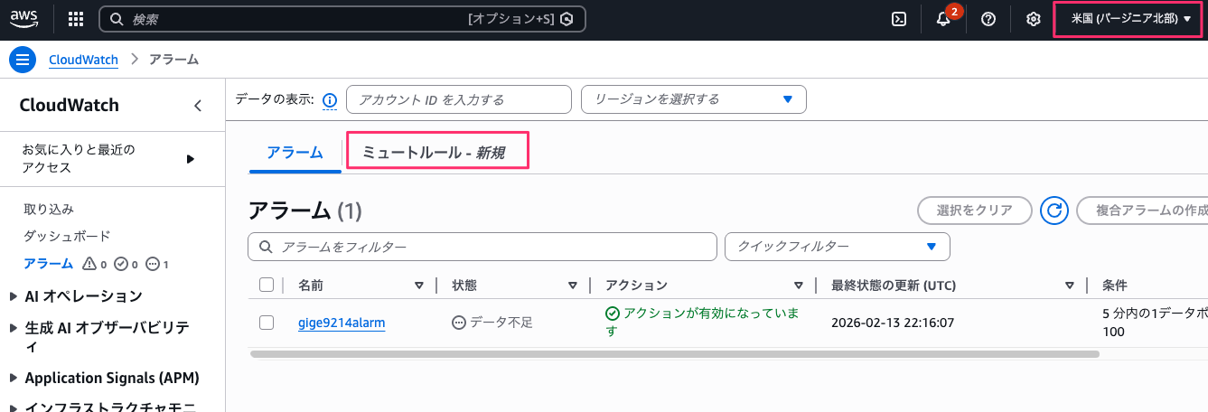The width and height of the screenshot is (1208, 412).
Task: Open the クイックフィルター dropdown
Action: tap(837, 247)
